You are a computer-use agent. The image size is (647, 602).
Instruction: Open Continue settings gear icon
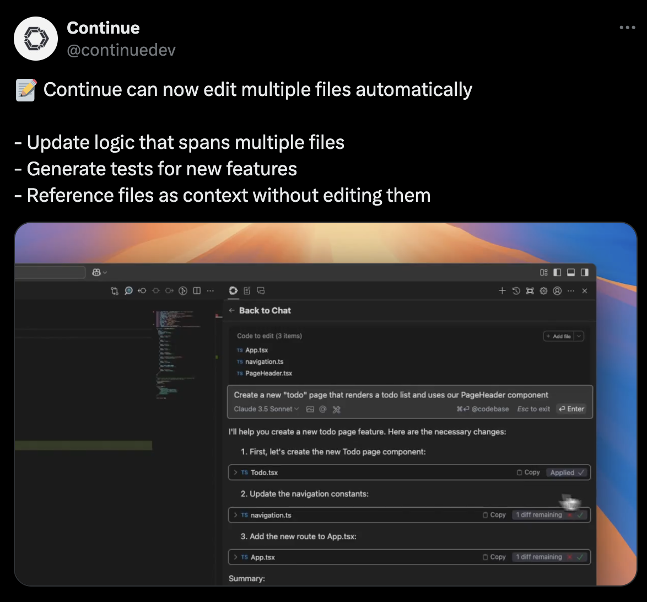[543, 291]
